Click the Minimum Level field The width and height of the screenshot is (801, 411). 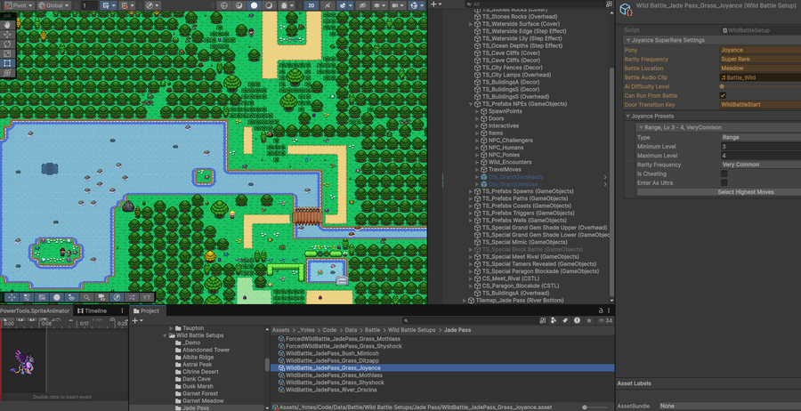click(761, 147)
